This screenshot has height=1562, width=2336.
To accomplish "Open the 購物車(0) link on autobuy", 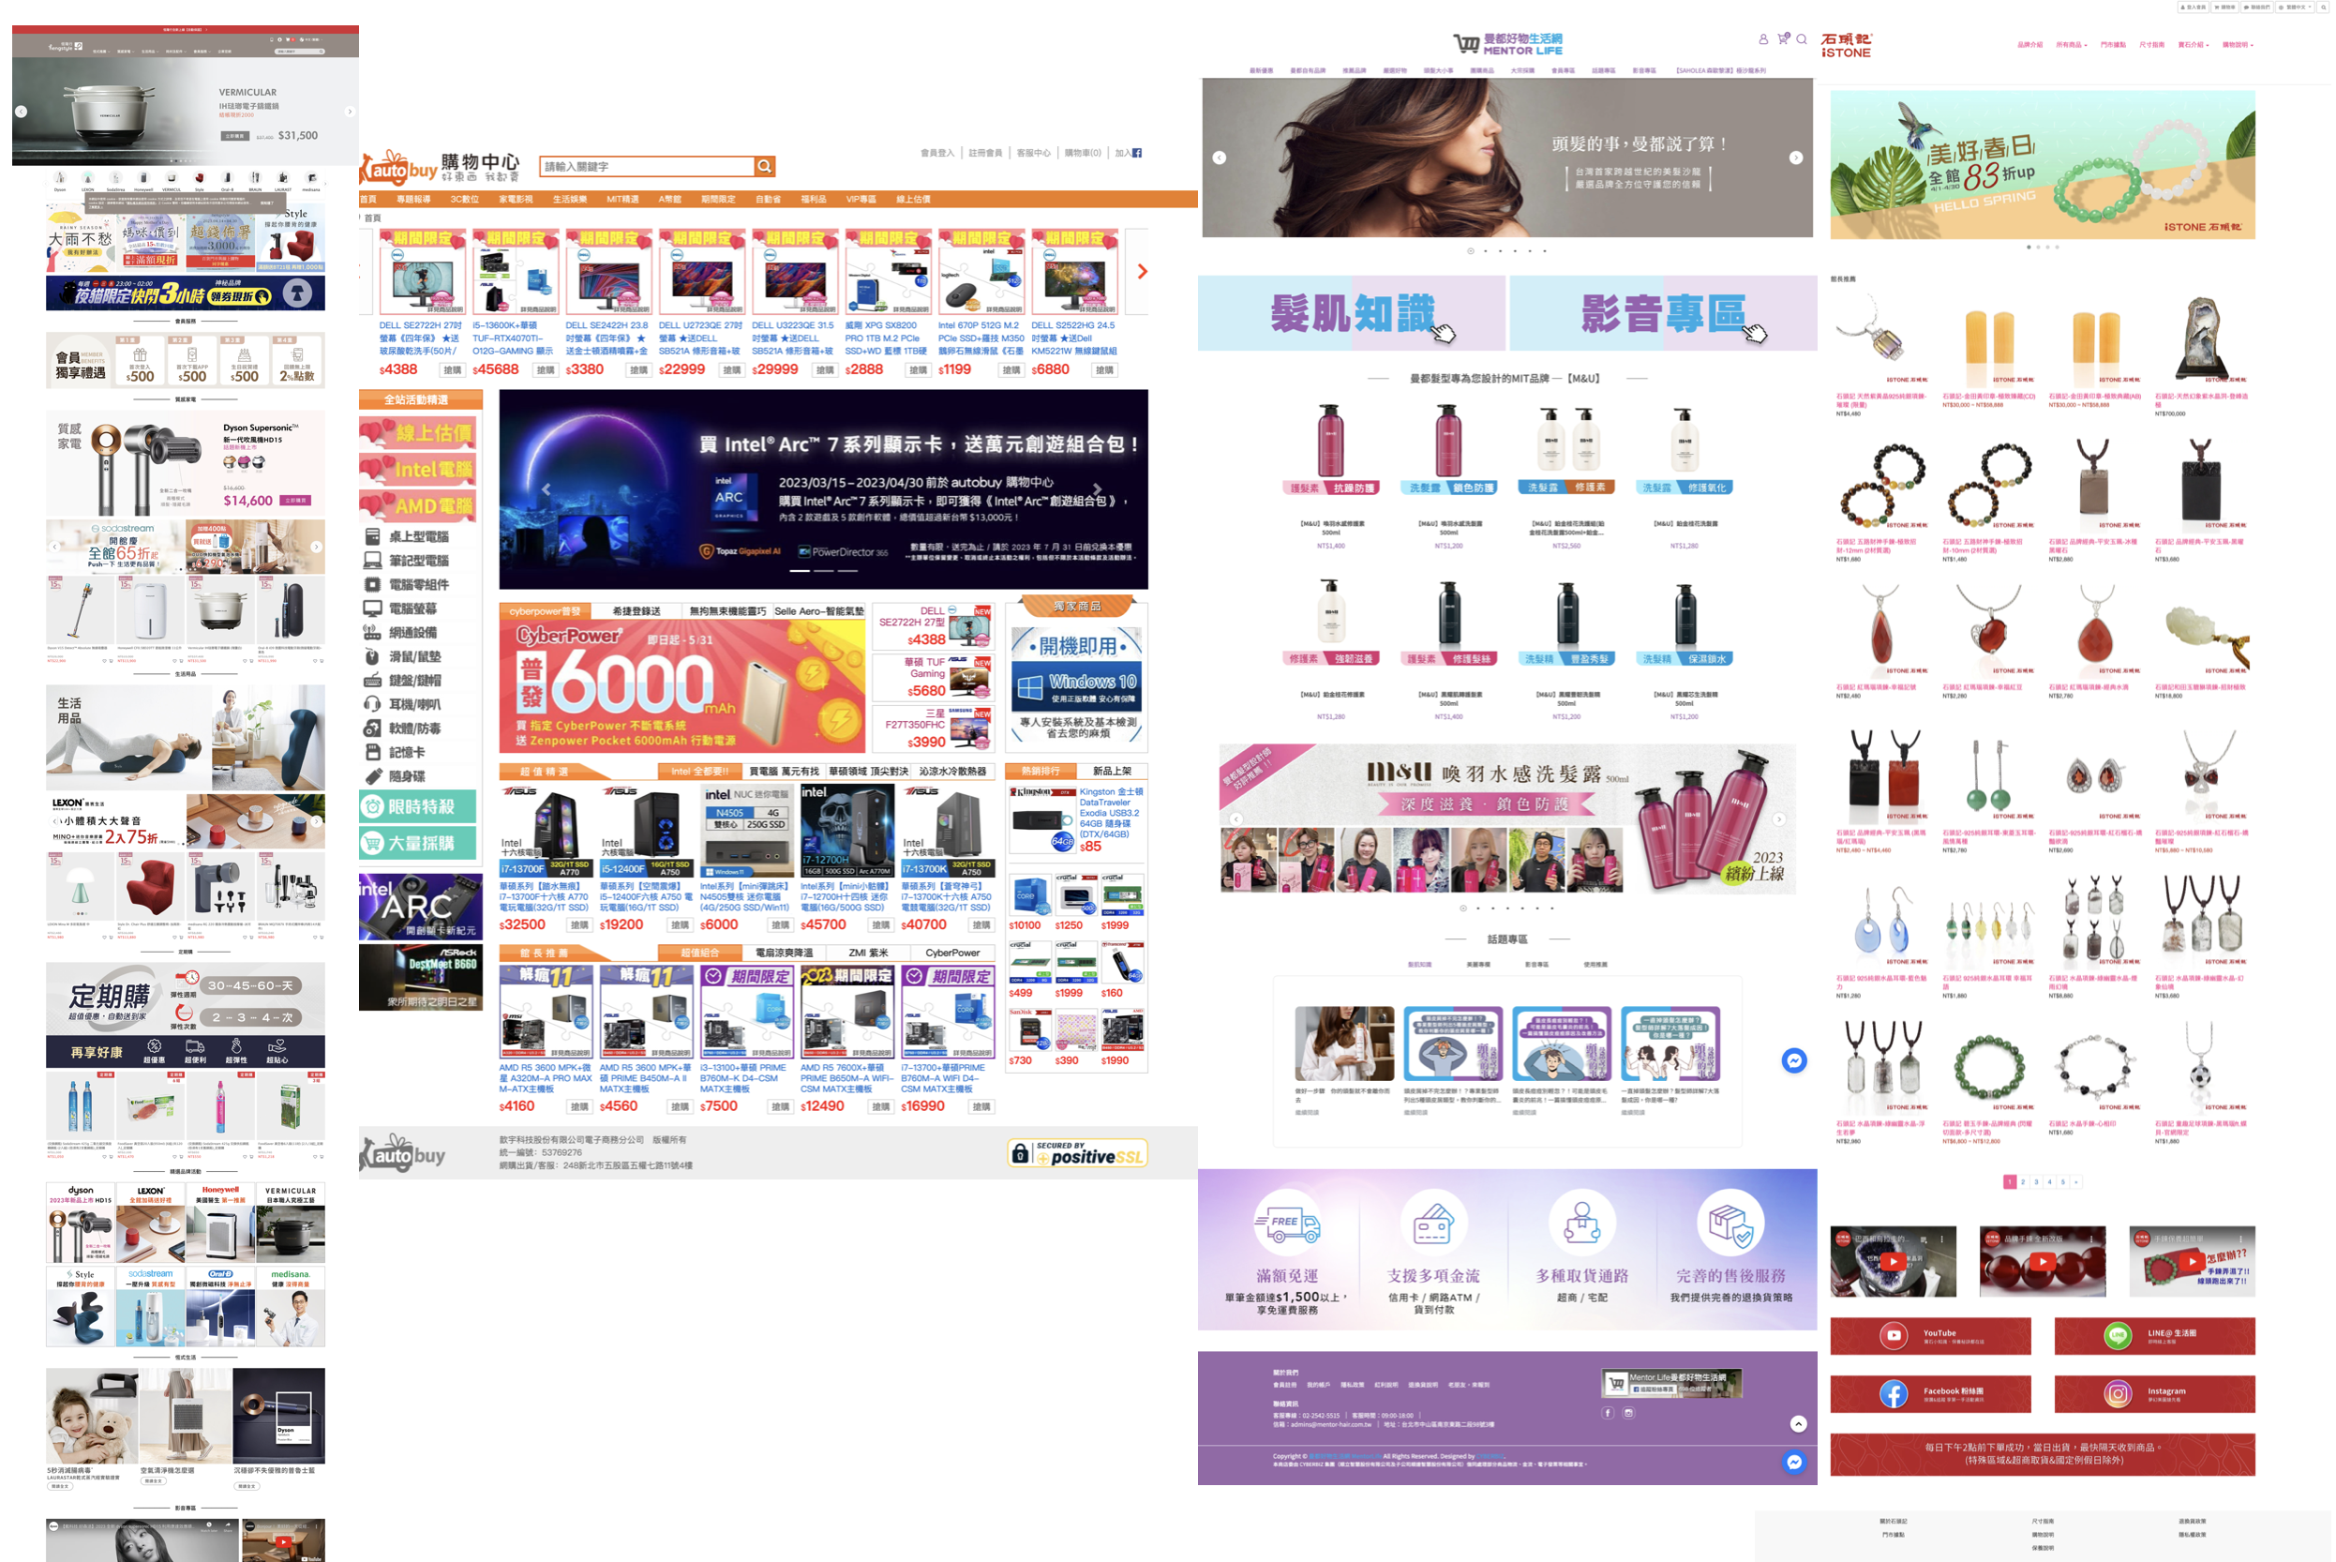I will coord(1085,154).
